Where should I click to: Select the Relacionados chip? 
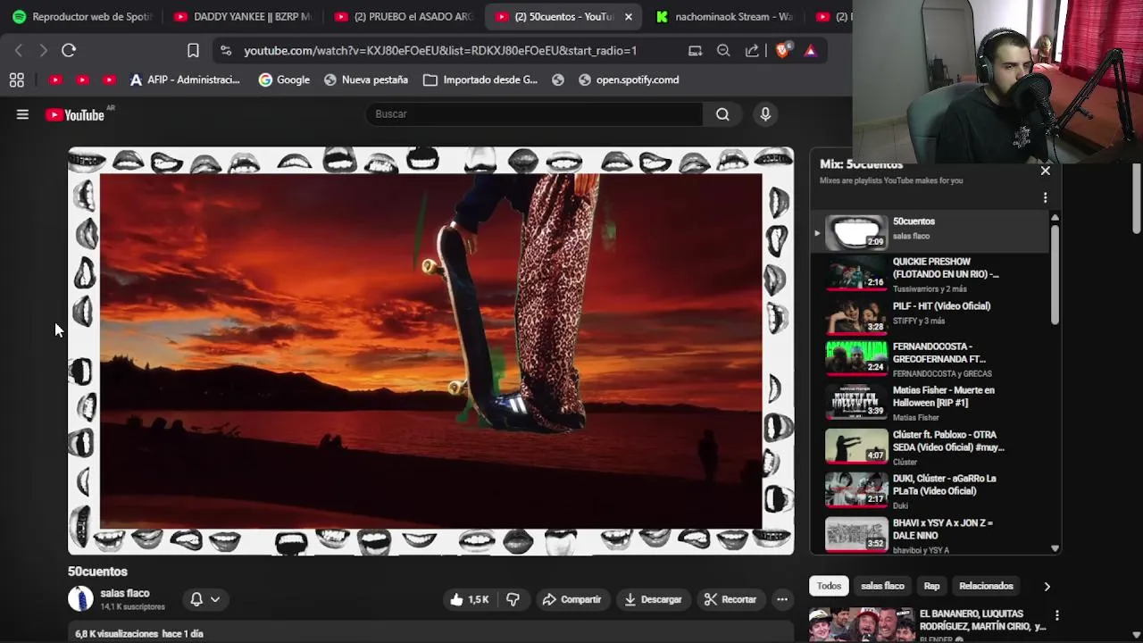(986, 586)
